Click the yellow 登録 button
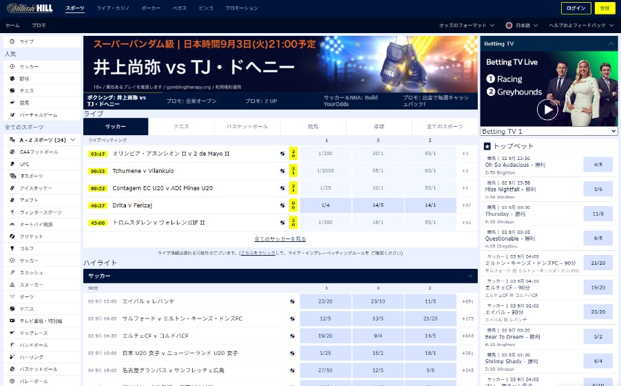The image size is (621, 386). coord(604,8)
